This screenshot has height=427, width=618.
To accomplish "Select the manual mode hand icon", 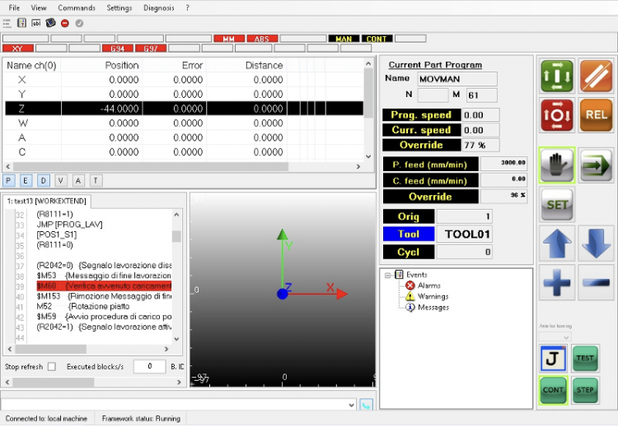I will pos(557,165).
